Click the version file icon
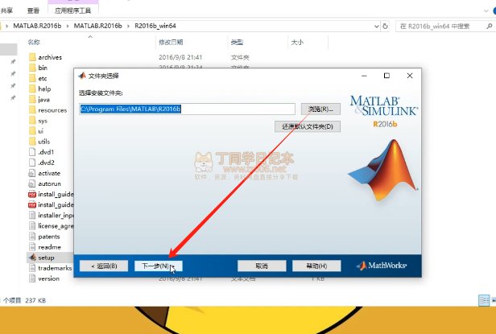The height and width of the screenshot is (334, 496). (x=32, y=278)
